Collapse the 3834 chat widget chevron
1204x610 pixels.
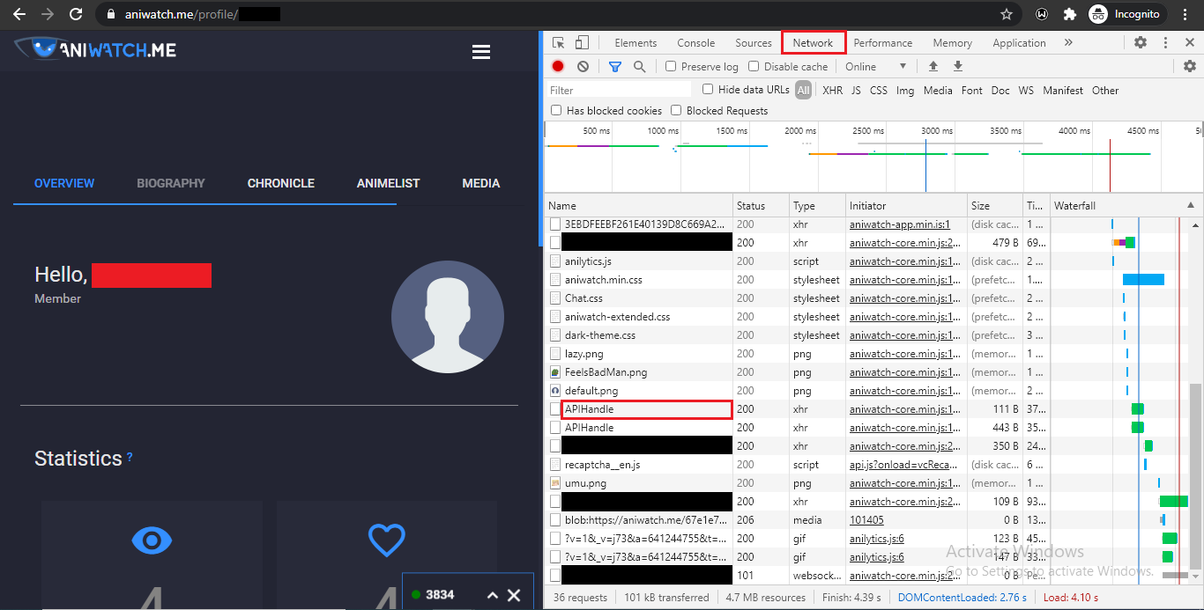pos(493,595)
